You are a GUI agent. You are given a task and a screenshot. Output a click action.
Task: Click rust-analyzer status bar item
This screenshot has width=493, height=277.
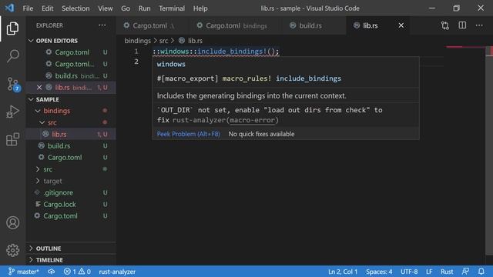117,272
